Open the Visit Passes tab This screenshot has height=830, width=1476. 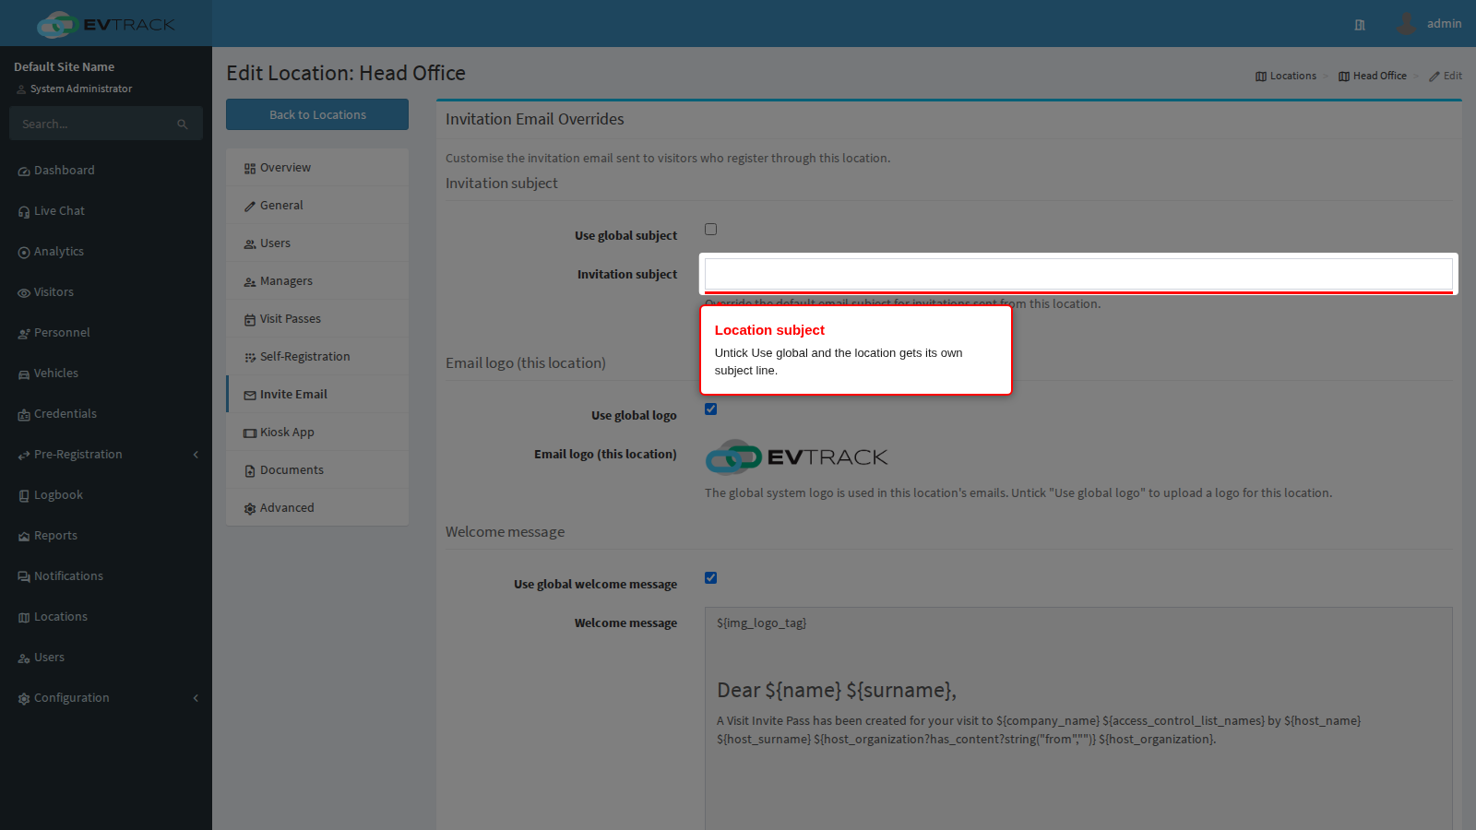point(317,319)
